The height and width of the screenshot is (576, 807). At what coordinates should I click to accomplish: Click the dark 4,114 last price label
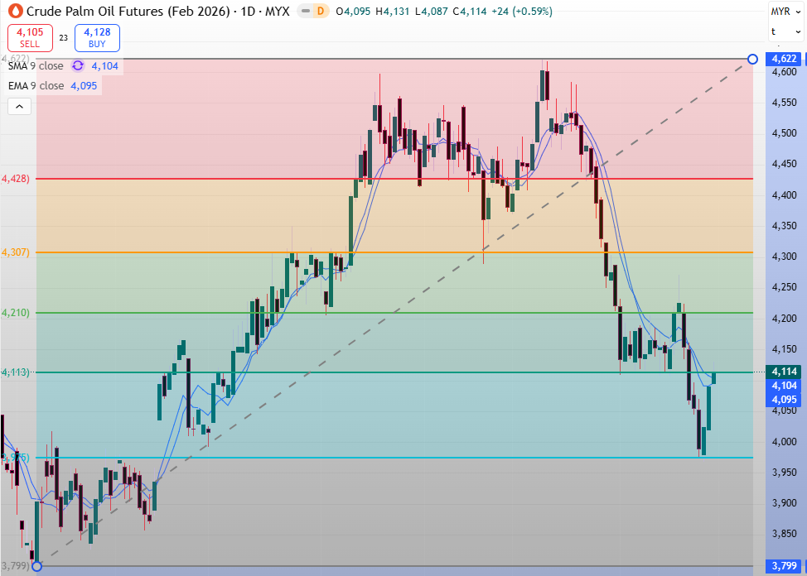pos(784,372)
